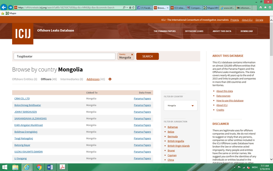Open Batzorig Bayar officer link
The height and width of the screenshot is (171, 273).
pyautogui.click(x=22, y=145)
